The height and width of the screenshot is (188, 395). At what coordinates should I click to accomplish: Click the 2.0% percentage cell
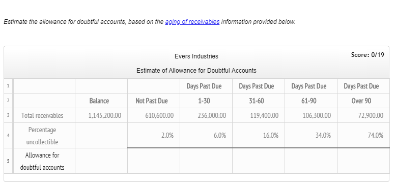coord(154,136)
